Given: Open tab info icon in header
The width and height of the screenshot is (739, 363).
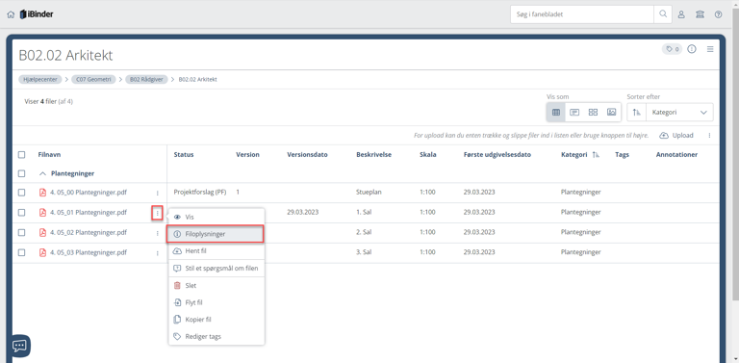Looking at the screenshot, I should 692,49.
